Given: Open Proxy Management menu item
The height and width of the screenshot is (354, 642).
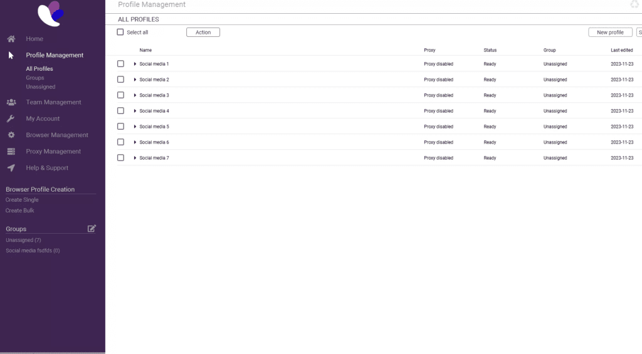Looking at the screenshot, I should coord(53,152).
